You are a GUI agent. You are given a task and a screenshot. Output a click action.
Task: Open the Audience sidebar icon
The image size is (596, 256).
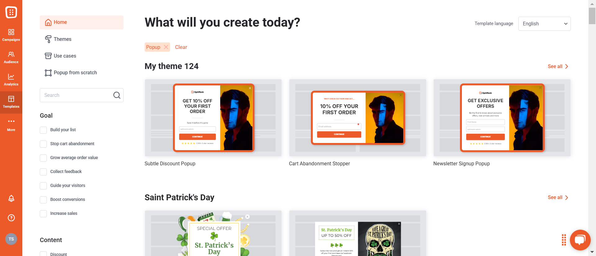tap(11, 54)
